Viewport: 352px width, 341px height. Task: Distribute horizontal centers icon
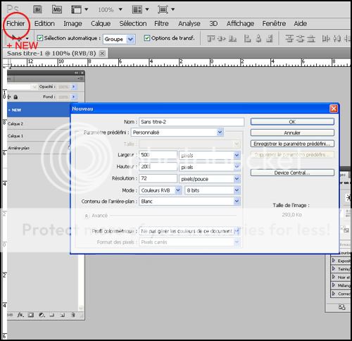(x=337, y=39)
